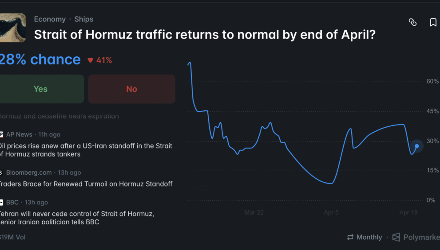440x250 pixels.
Task: Buy the No outcome
Action: (x=131, y=89)
